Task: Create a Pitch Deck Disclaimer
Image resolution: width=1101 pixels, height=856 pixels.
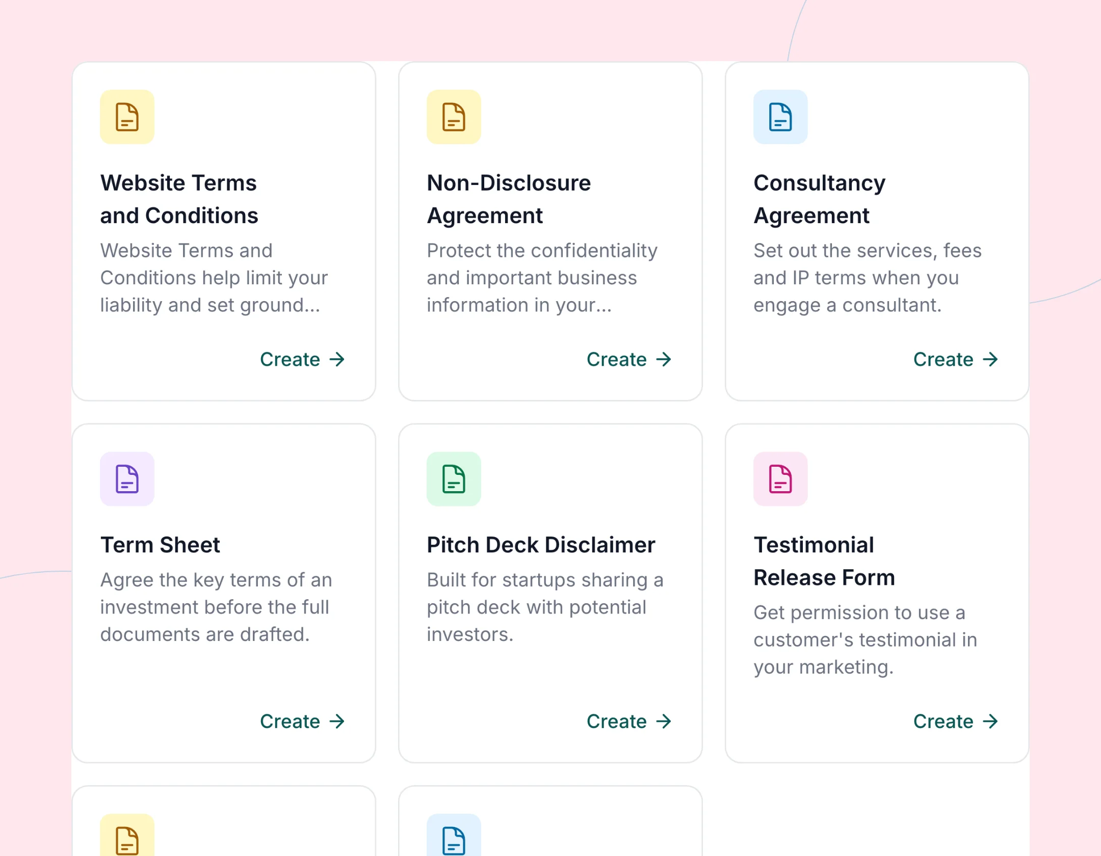Action: [630, 721]
